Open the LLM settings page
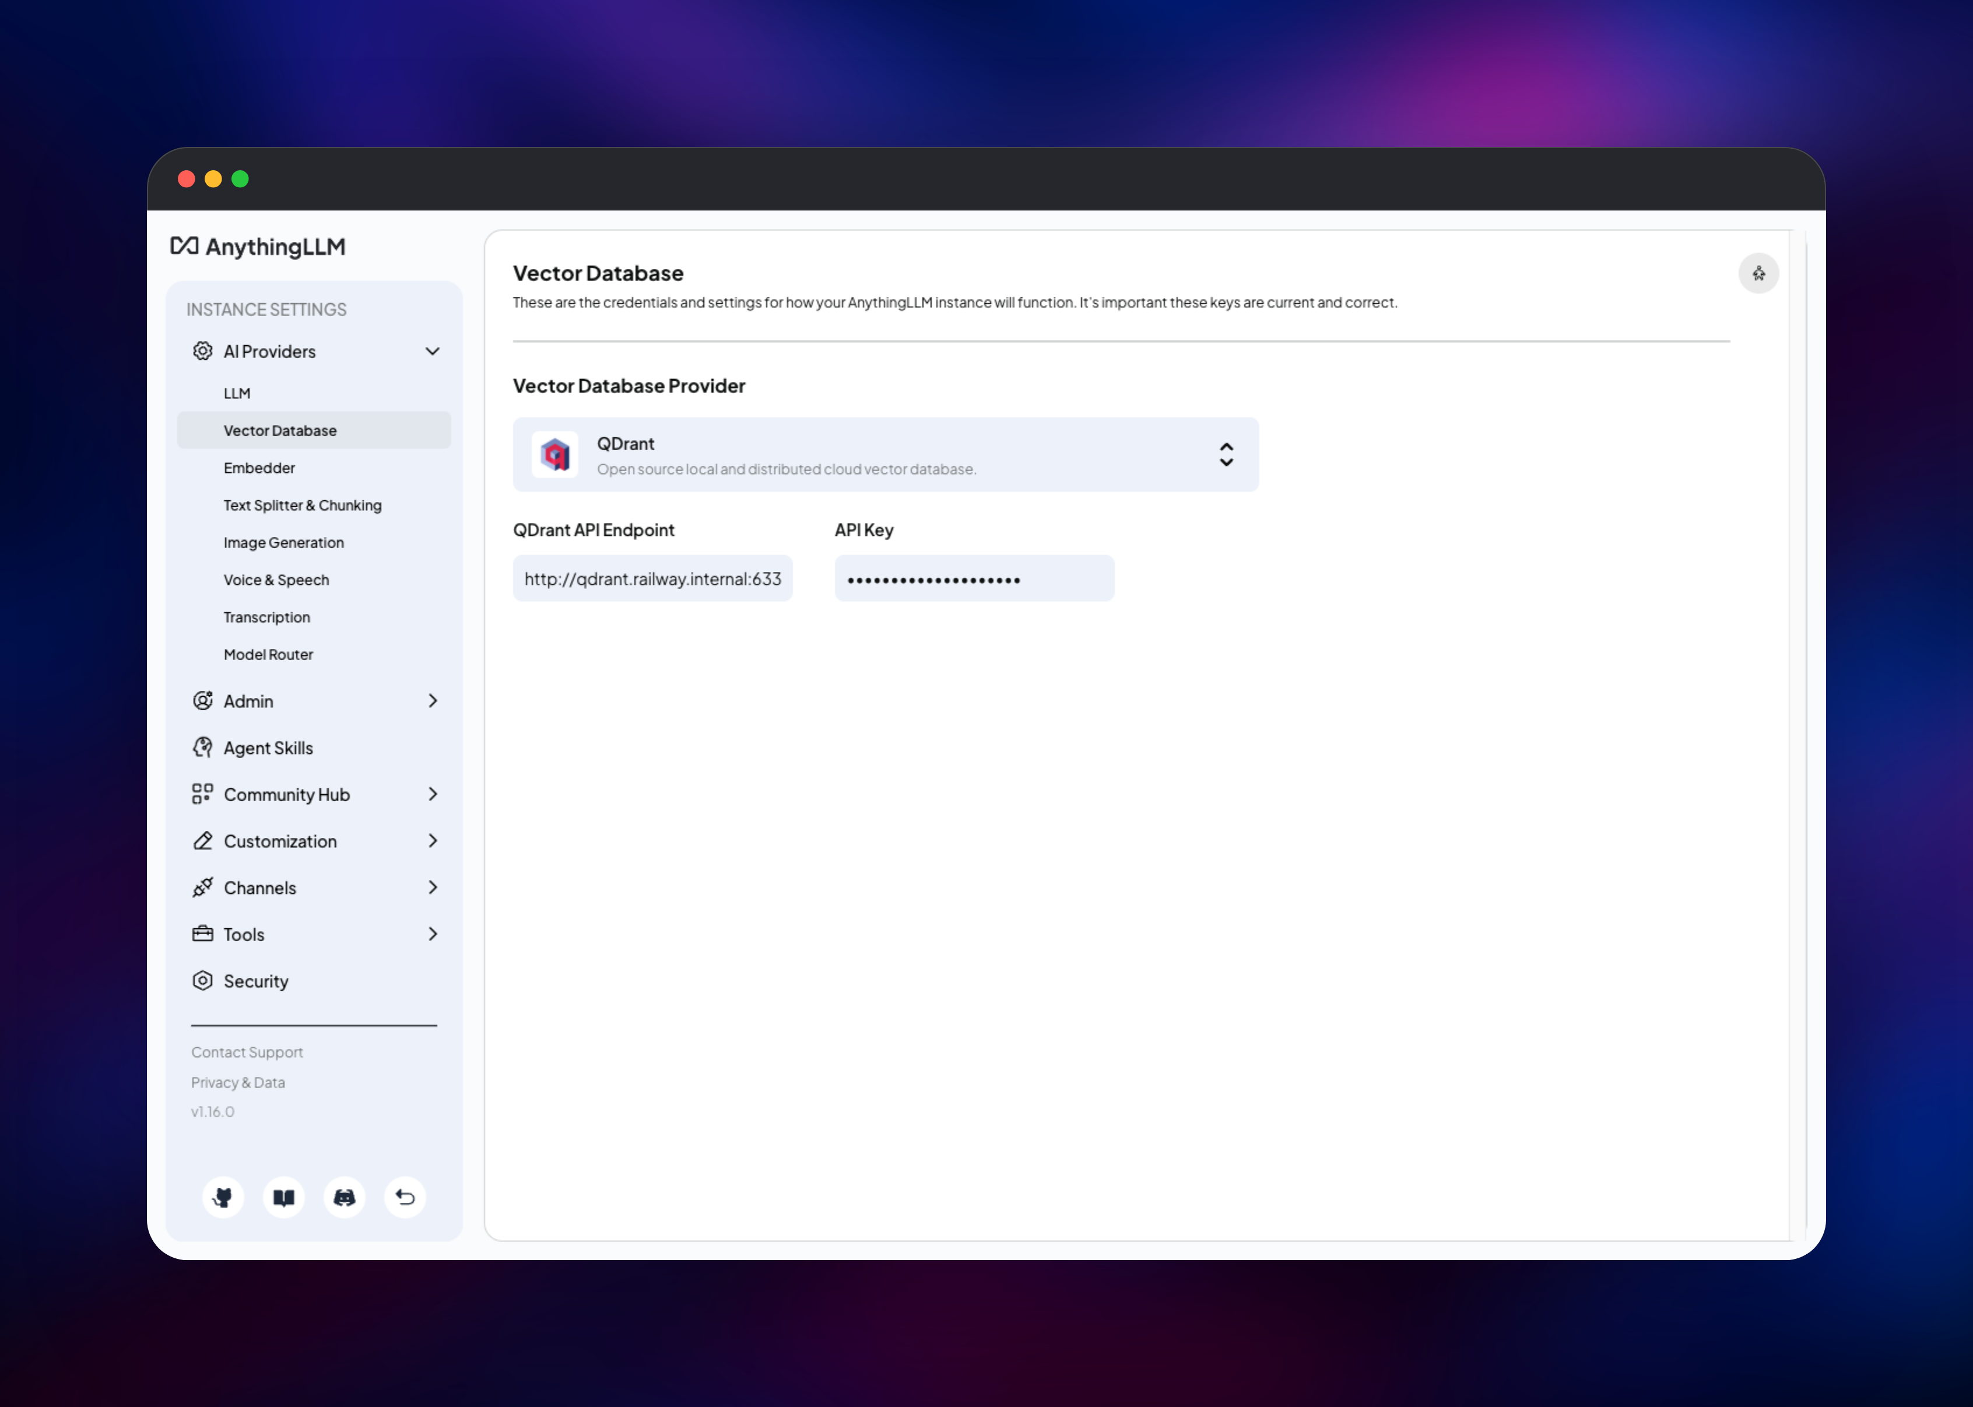This screenshot has width=1973, height=1407. [314, 394]
